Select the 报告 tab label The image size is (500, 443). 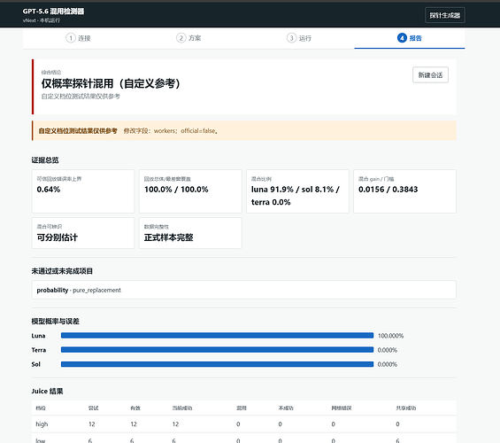416,38
